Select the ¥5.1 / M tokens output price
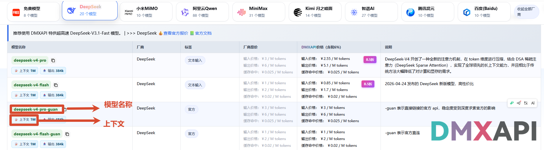Image resolution: width=544 pixels, height=150 pixels. [x=334, y=65]
